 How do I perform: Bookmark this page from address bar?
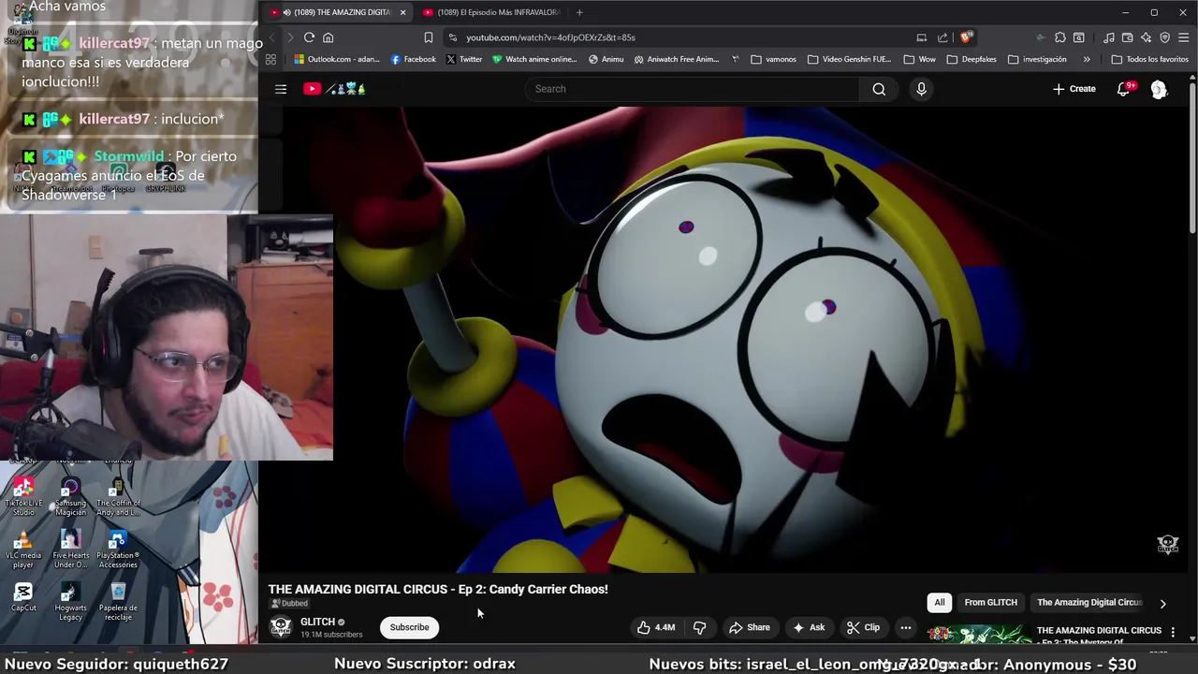[x=428, y=37]
